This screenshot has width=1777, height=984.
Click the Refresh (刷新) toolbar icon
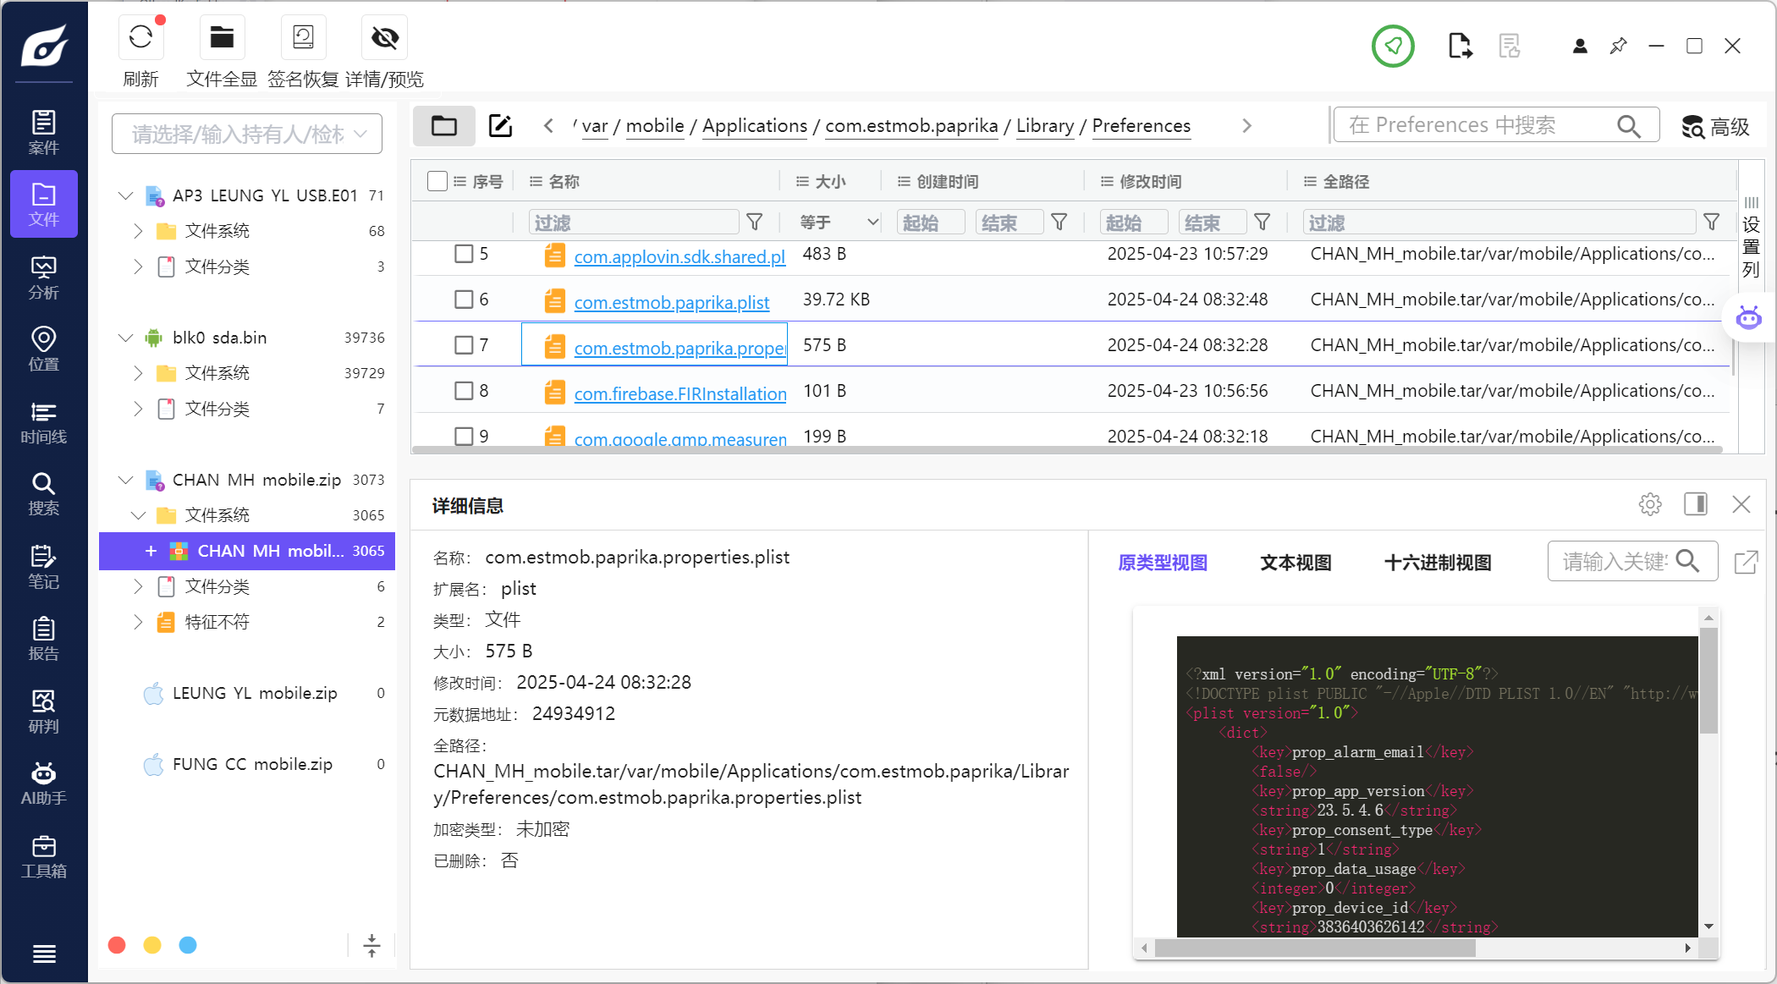click(140, 38)
